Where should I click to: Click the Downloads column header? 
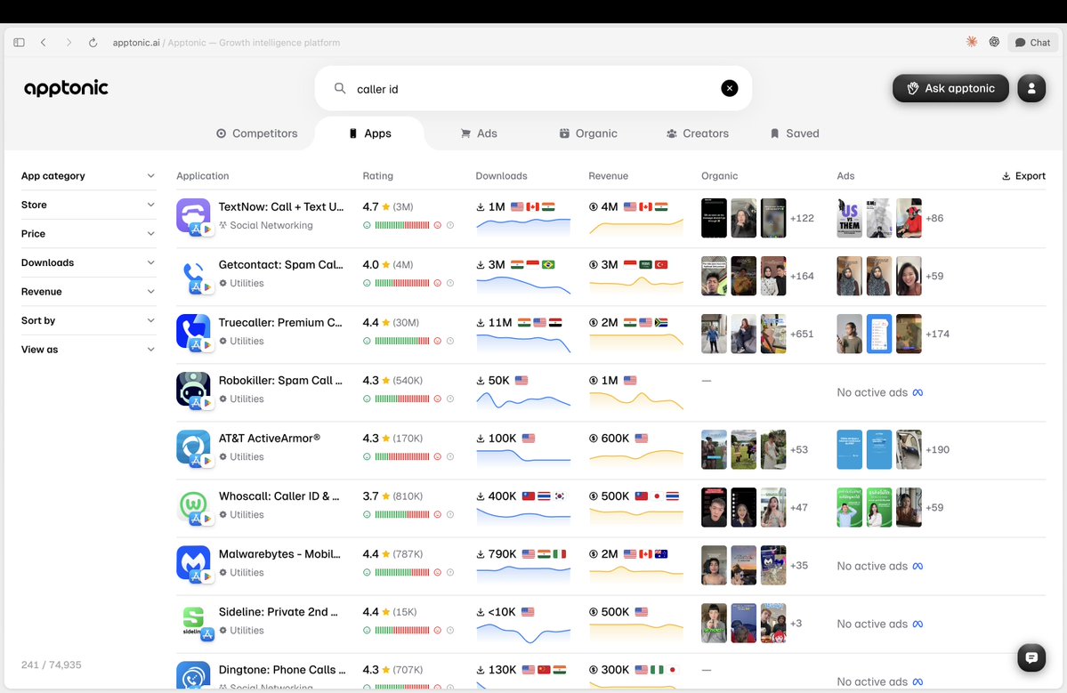point(501,175)
